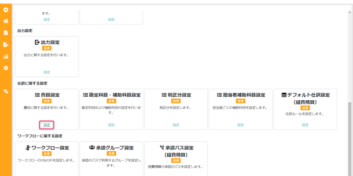Click the 経費 badge under 税区分設定

176,101
